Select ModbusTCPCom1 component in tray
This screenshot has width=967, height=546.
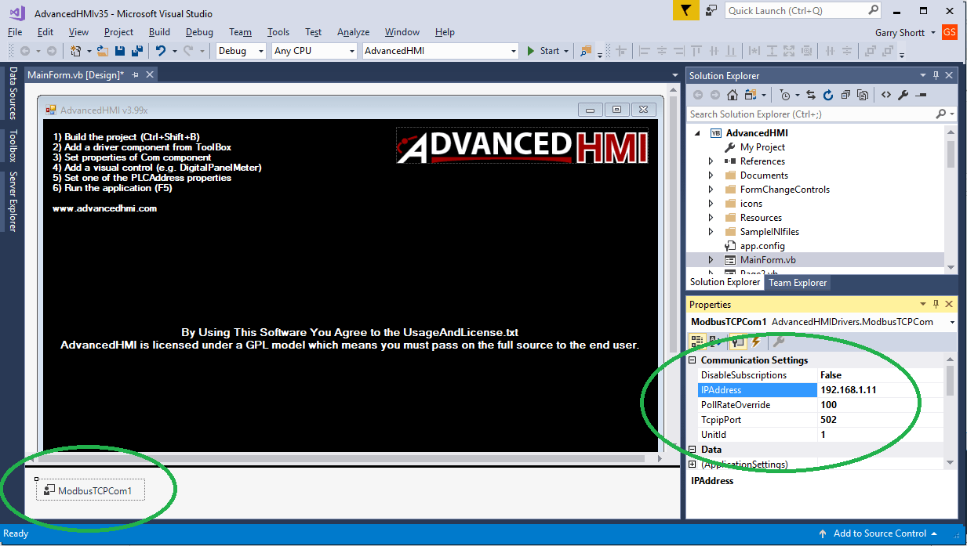pyautogui.click(x=90, y=491)
